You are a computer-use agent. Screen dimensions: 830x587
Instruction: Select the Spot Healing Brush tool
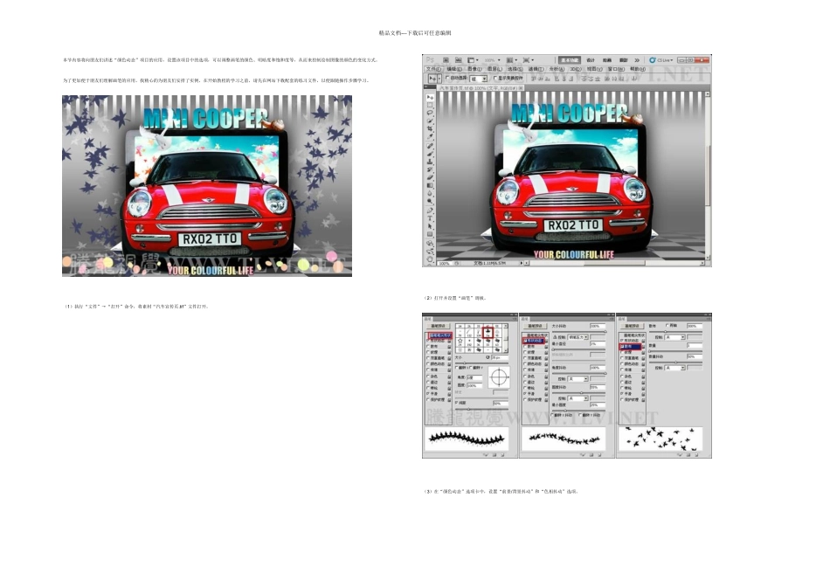pos(430,146)
